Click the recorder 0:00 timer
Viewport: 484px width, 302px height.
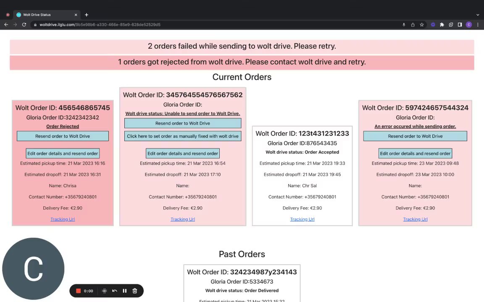point(89,291)
